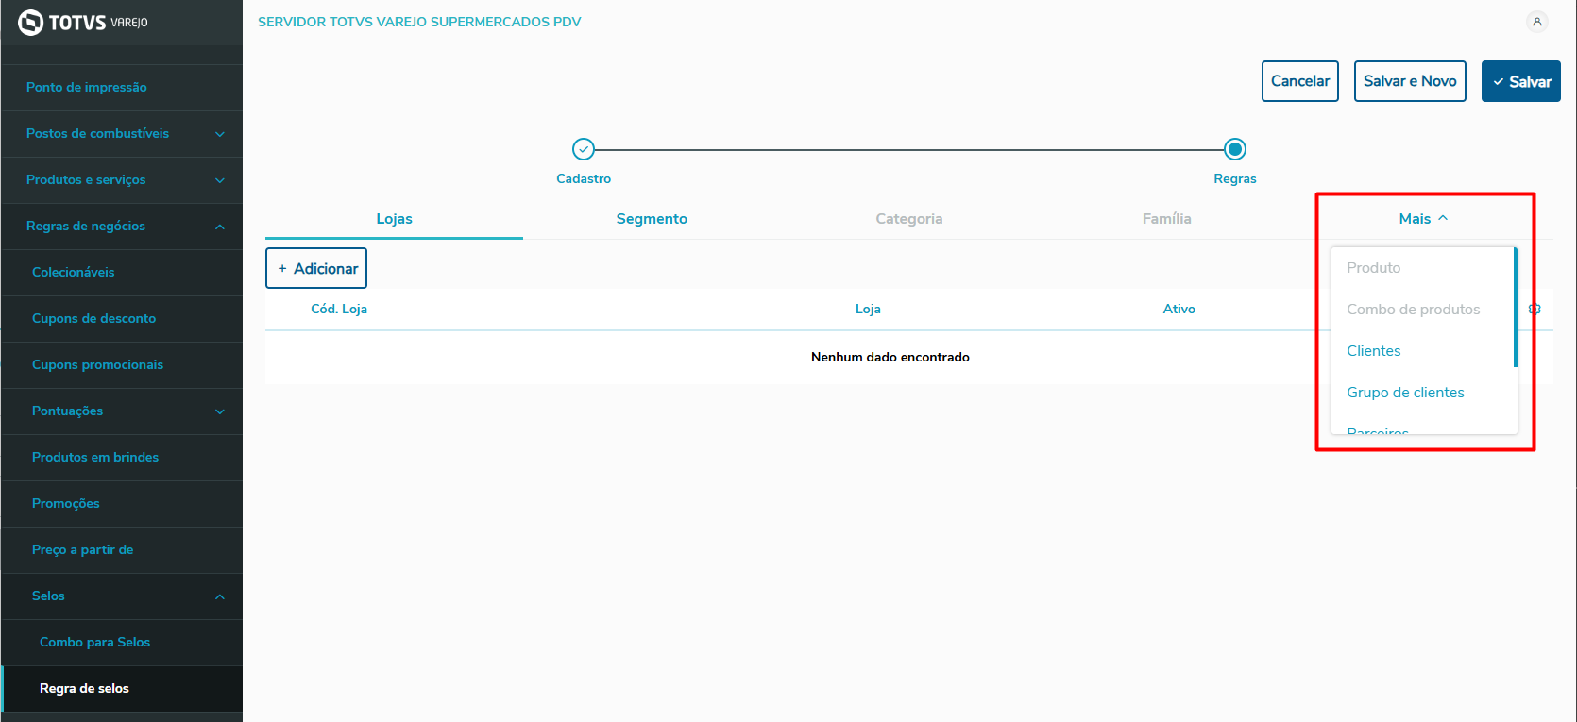Click Salvar e Novo button
The width and height of the screenshot is (1577, 722).
coord(1410,81)
